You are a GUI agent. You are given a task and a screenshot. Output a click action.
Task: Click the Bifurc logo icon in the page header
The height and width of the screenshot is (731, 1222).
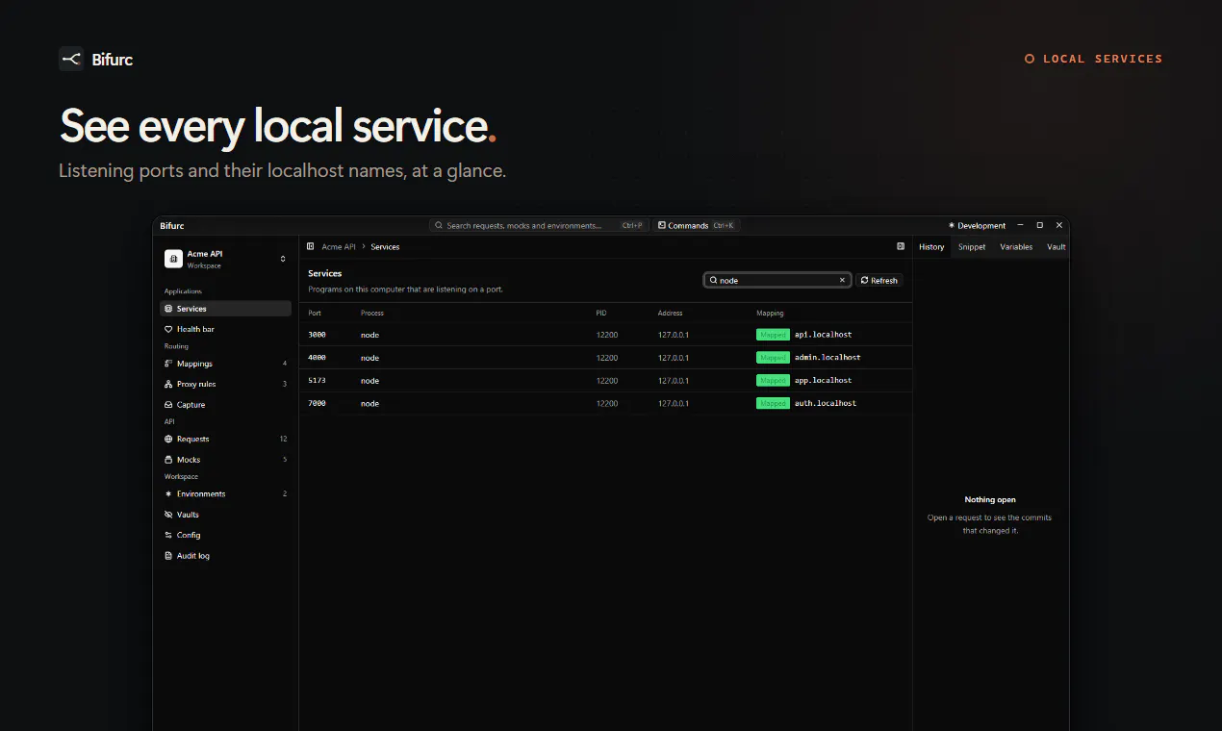pyautogui.click(x=71, y=59)
